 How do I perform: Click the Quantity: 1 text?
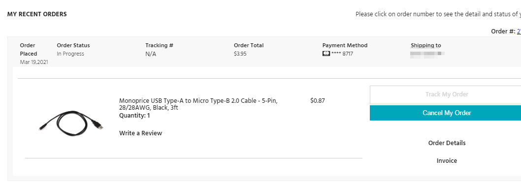coord(134,116)
